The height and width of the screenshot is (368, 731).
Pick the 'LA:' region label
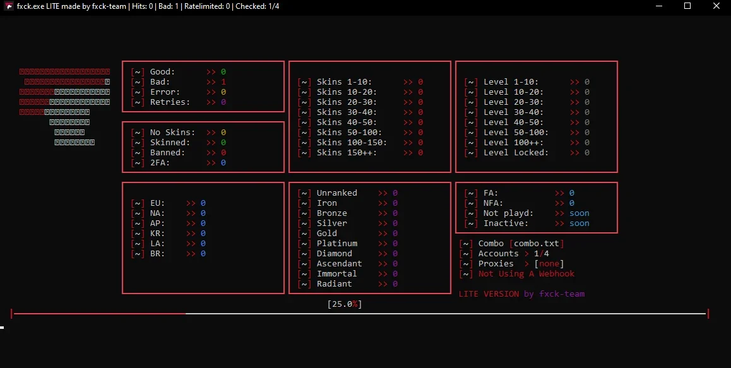click(x=158, y=244)
